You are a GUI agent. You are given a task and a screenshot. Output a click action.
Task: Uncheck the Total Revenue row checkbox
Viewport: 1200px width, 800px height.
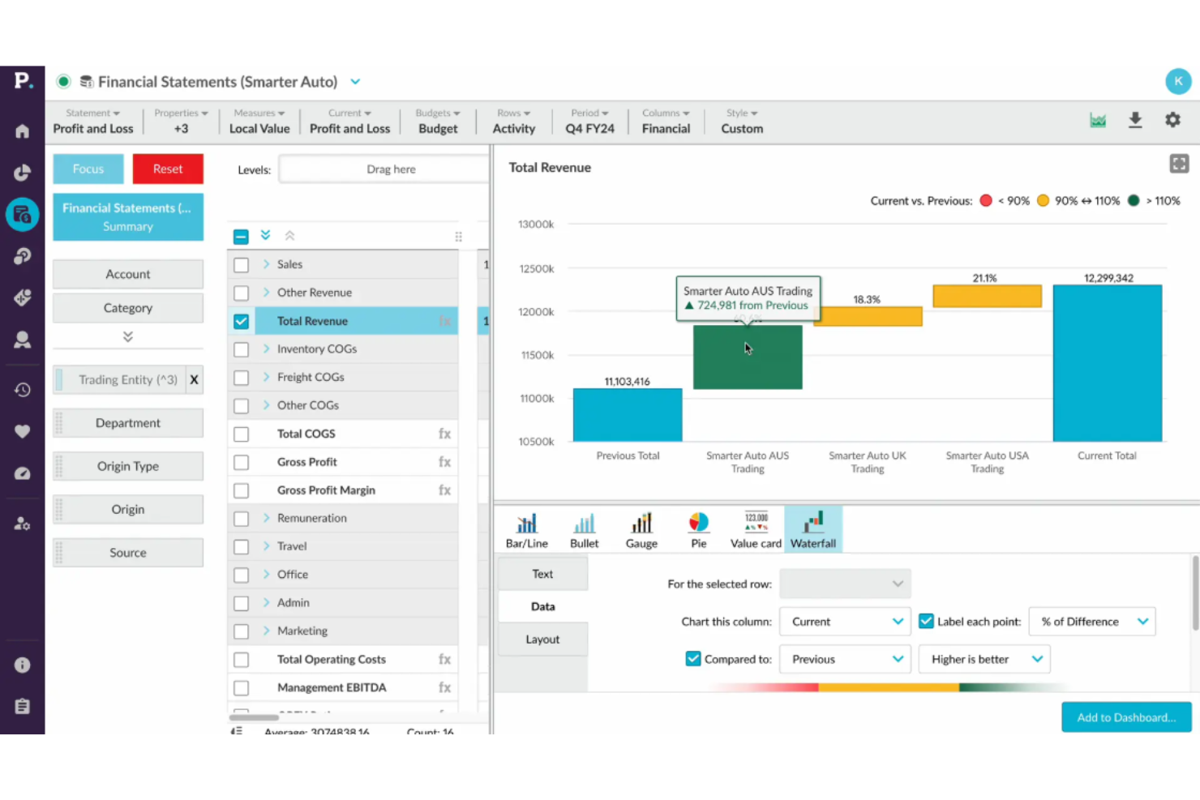point(241,321)
